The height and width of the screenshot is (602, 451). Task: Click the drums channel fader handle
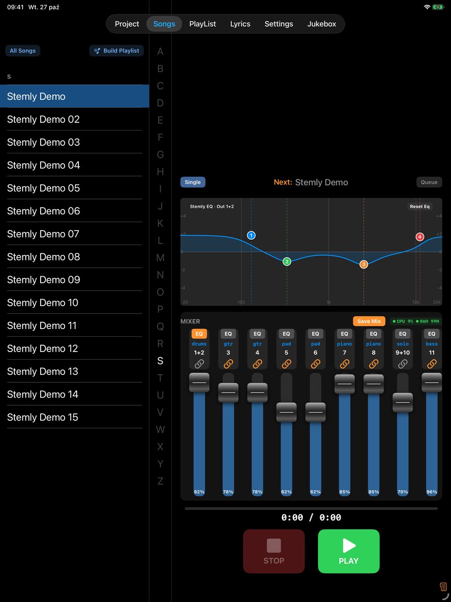[199, 382]
